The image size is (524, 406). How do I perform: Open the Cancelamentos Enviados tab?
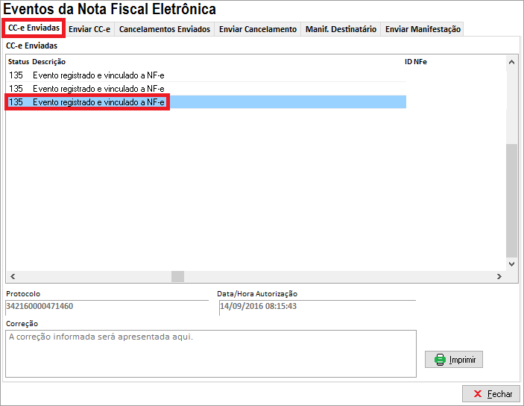165,29
